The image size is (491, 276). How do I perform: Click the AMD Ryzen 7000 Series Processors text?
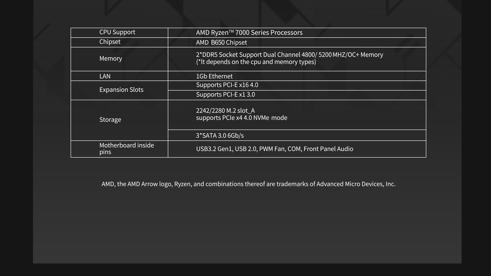pos(249,33)
